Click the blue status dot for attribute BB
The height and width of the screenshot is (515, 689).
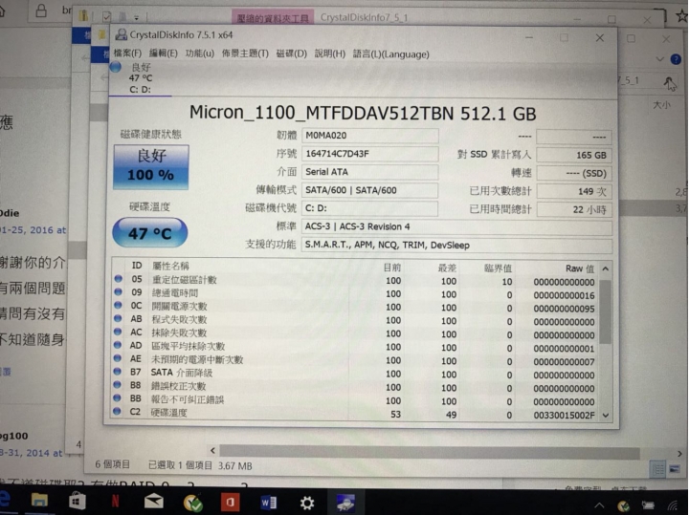click(117, 398)
